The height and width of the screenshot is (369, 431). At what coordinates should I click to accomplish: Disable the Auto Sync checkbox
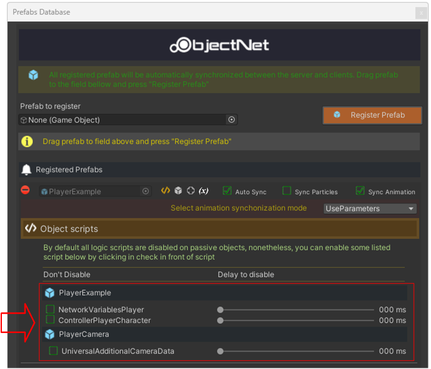[227, 190]
